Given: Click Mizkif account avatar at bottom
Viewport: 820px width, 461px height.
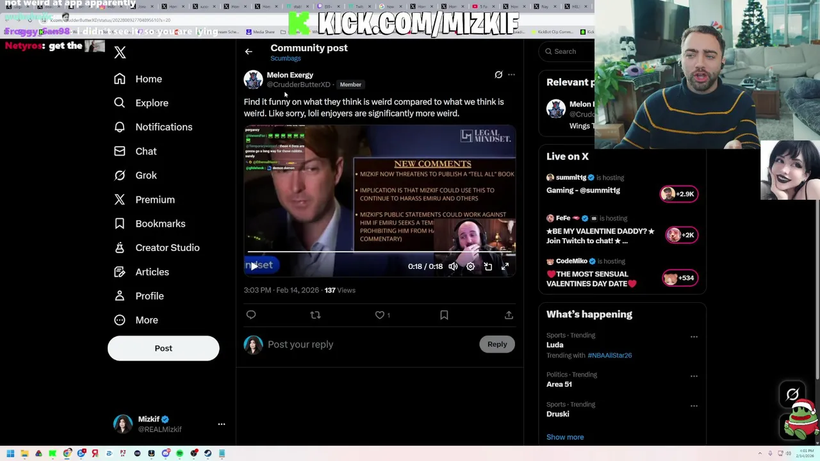Looking at the screenshot, I should point(123,424).
